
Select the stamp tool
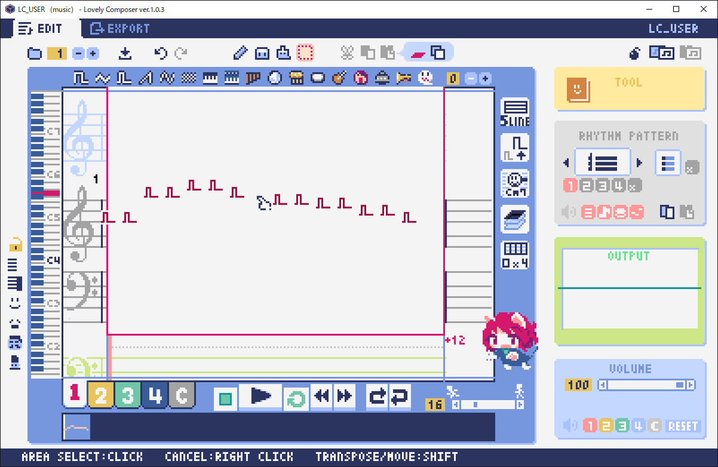pyautogui.click(x=284, y=53)
